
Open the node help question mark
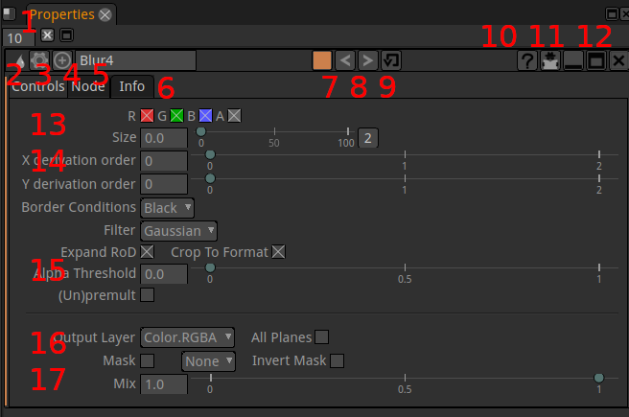coord(526,61)
